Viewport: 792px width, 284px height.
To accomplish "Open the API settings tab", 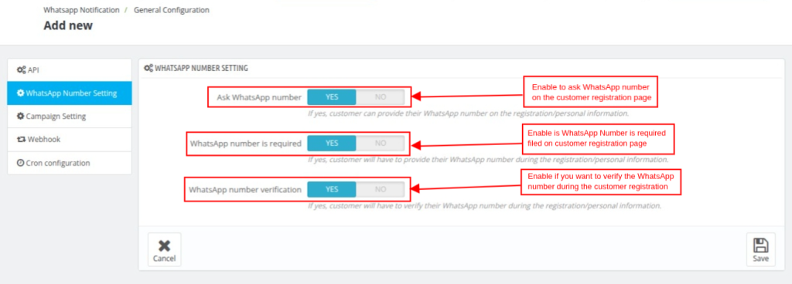I will pos(69,70).
